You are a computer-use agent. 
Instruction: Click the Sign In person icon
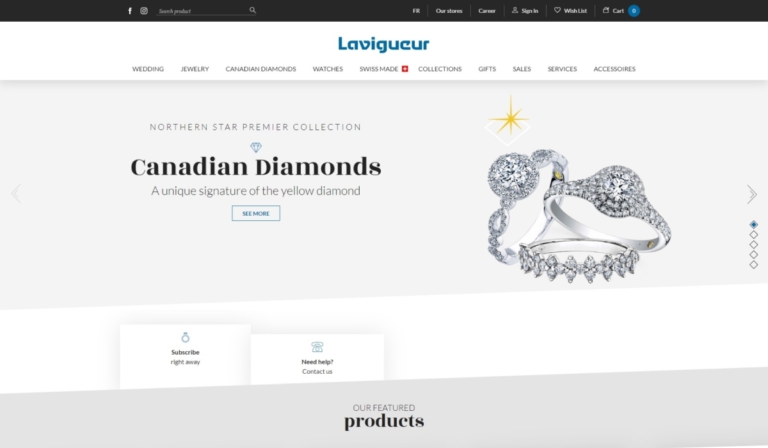pyautogui.click(x=515, y=10)
